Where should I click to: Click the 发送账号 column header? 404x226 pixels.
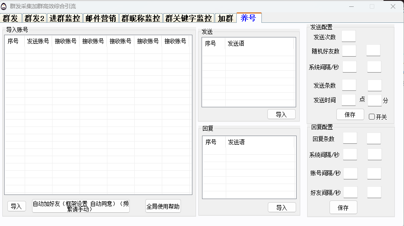[38, 41]
